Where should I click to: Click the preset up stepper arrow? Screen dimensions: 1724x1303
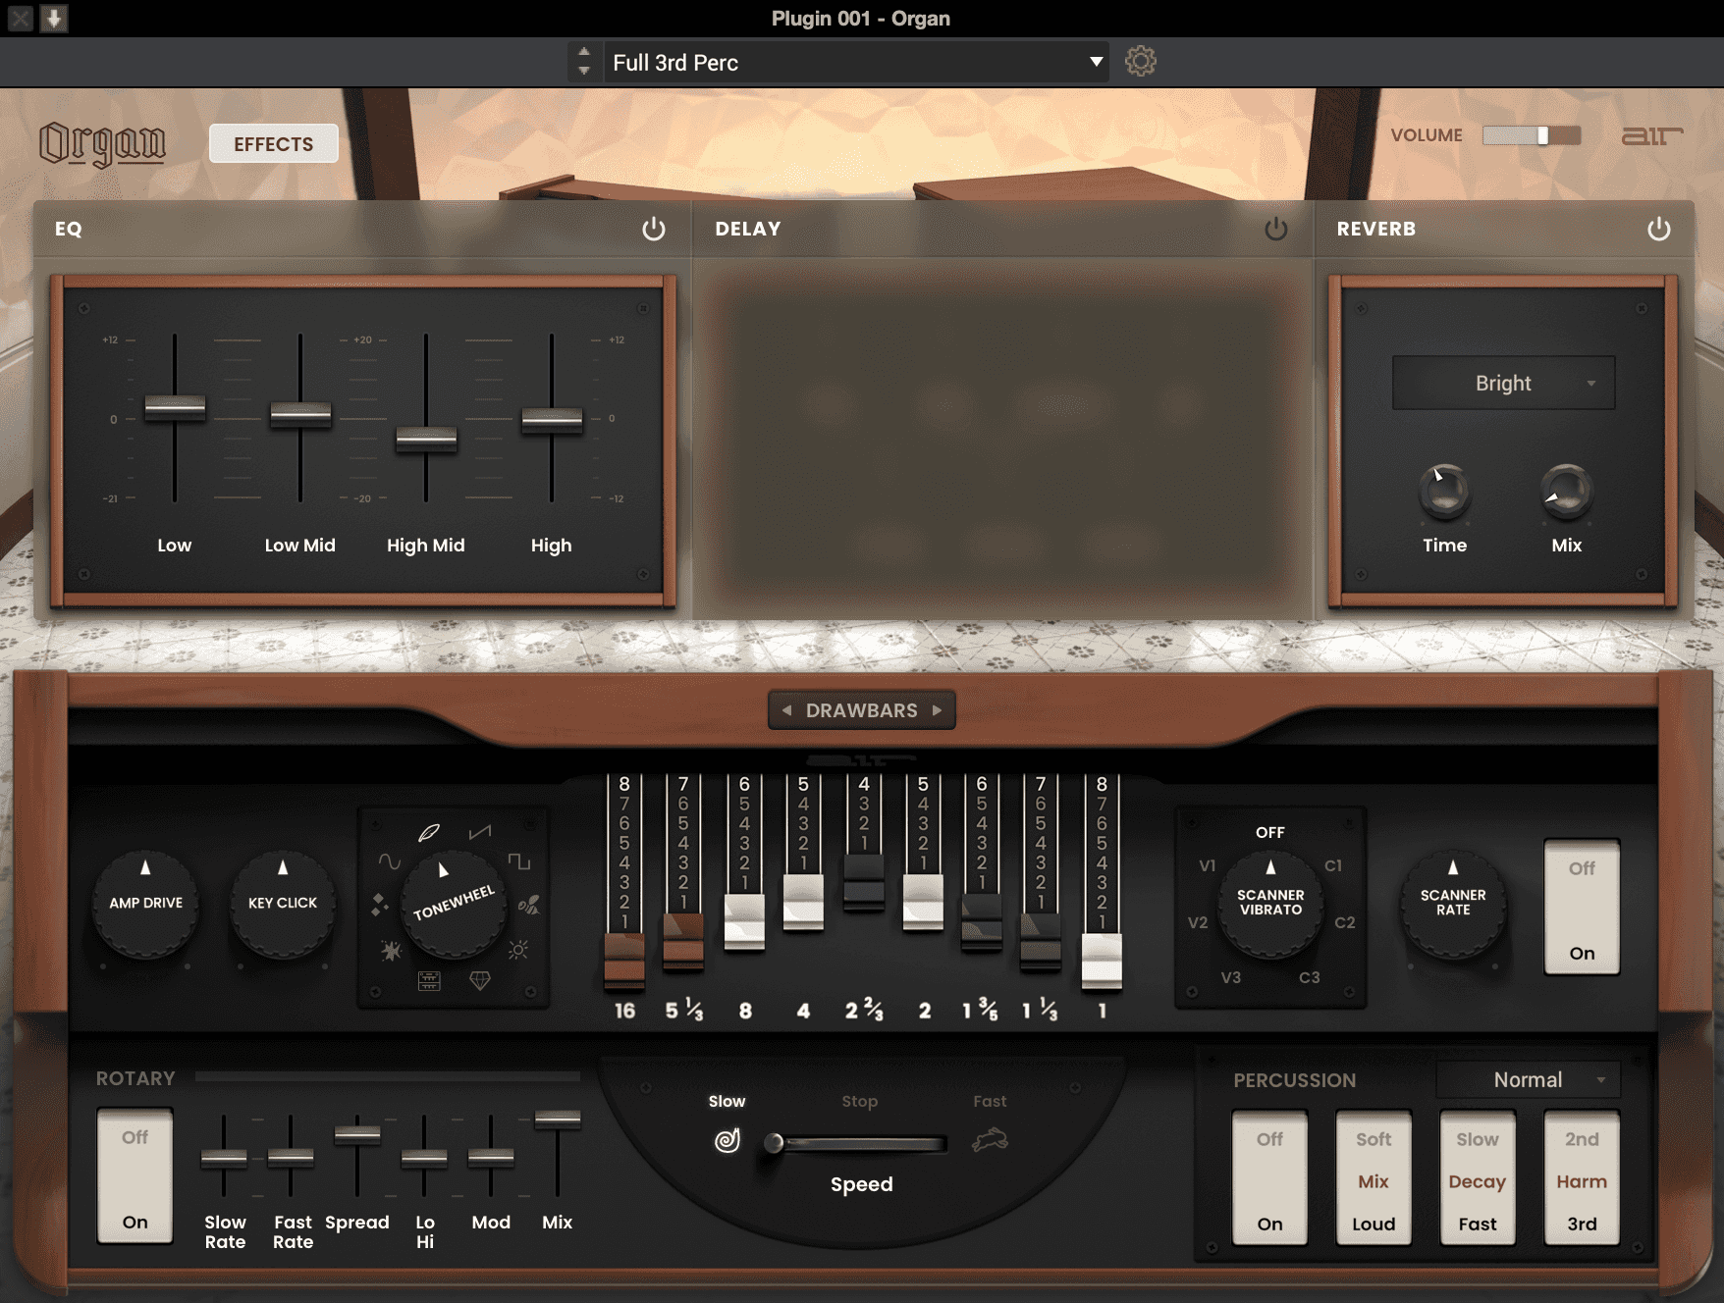tap(583, 55)
